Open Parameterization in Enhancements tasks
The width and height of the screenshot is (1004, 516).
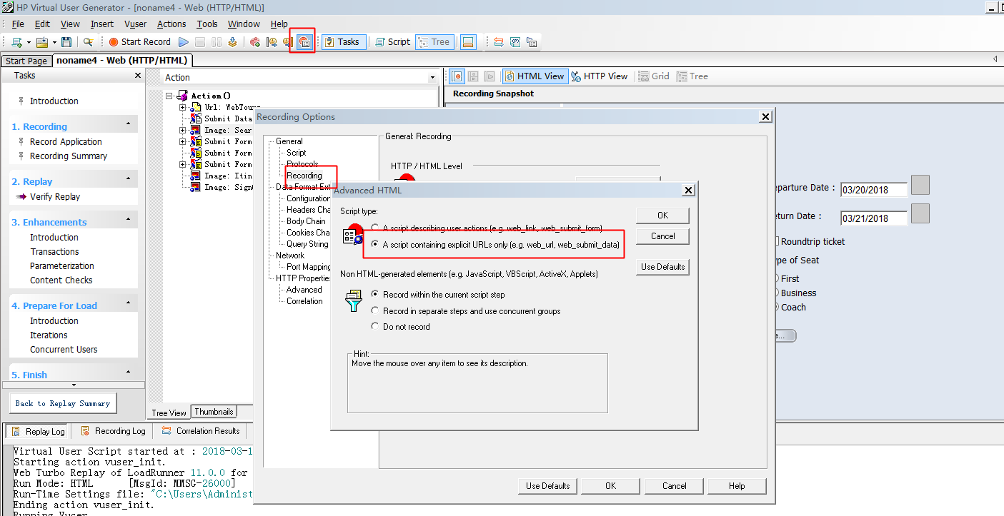click(61, 265)
